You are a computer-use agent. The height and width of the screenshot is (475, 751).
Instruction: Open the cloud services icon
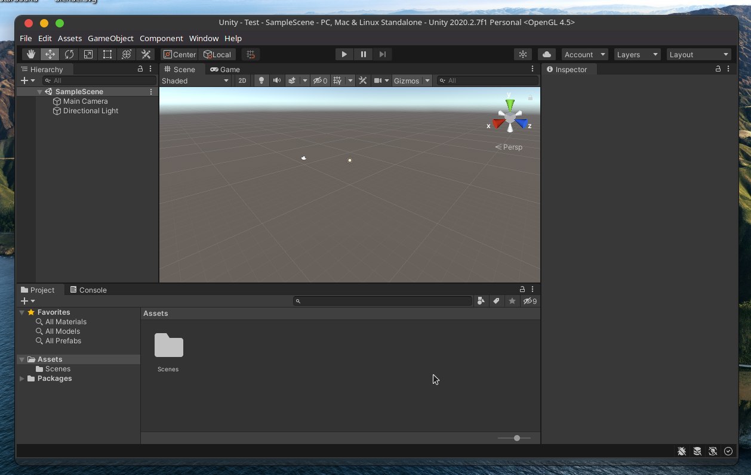[x=547, y=54]
